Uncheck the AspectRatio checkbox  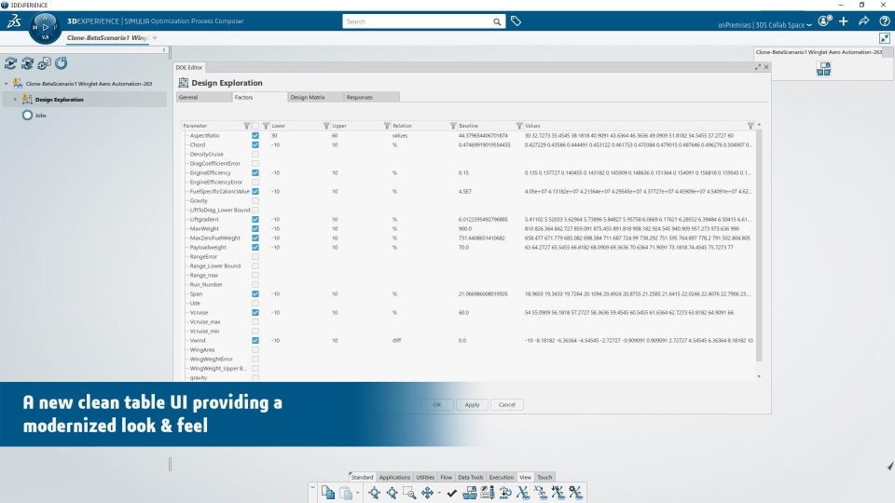click(x=255, y=136)
